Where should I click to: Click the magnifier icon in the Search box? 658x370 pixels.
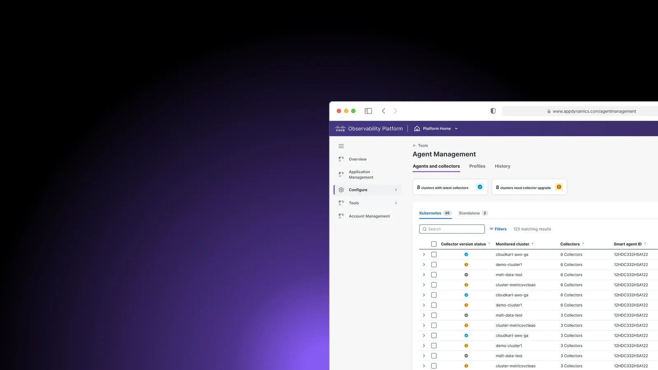(x=424, y=229)
